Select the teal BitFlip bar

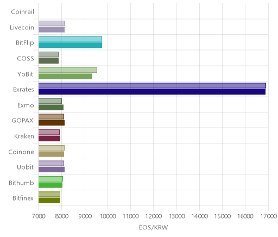click(x=70, y=45)
